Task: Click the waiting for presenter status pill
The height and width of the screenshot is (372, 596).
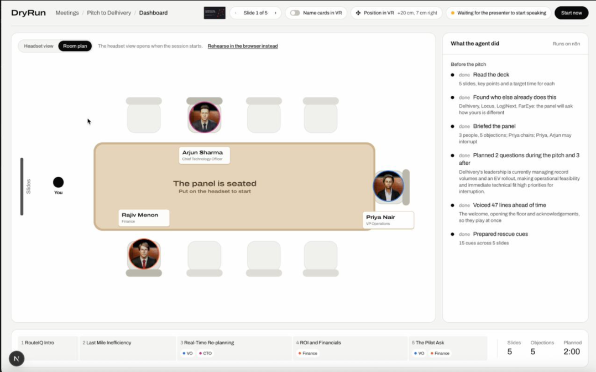Action: [x=498, y=13]
